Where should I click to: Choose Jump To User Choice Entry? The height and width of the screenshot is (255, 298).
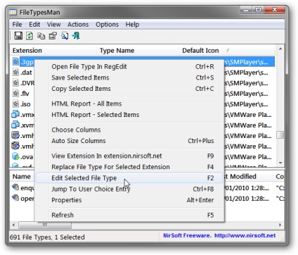point(129,189)
